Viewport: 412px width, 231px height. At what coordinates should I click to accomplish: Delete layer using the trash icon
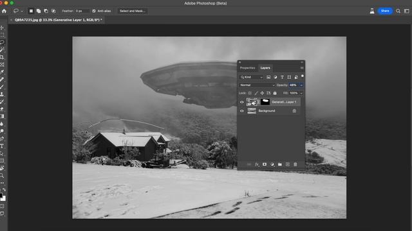point(295,164)
